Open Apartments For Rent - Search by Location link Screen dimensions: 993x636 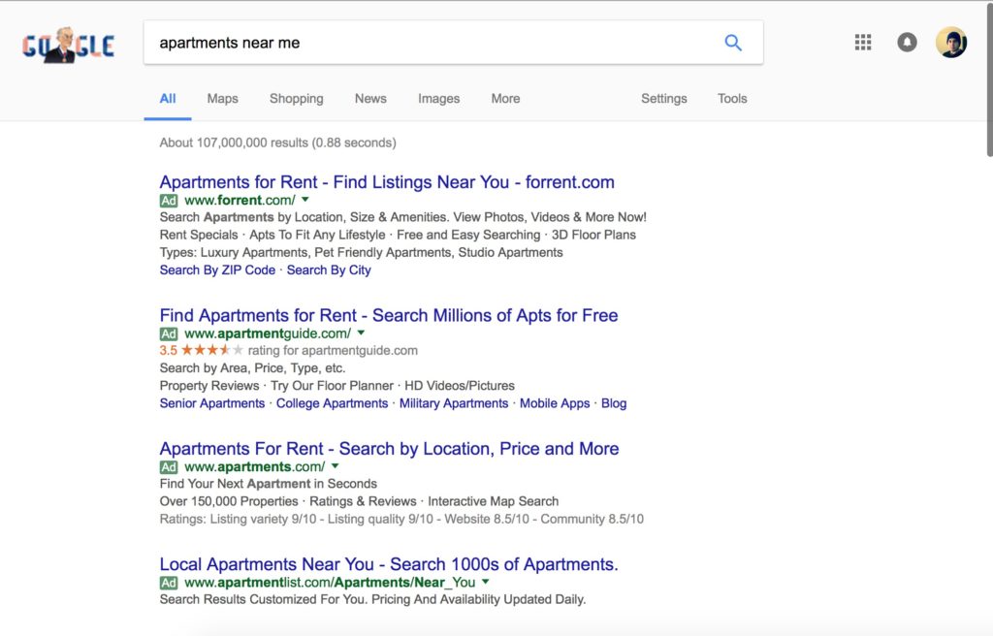click(x=390, y=449)
